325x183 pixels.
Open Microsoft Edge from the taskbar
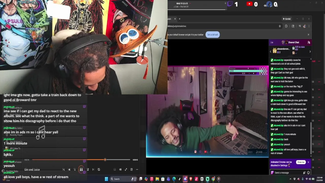[174, 179]
